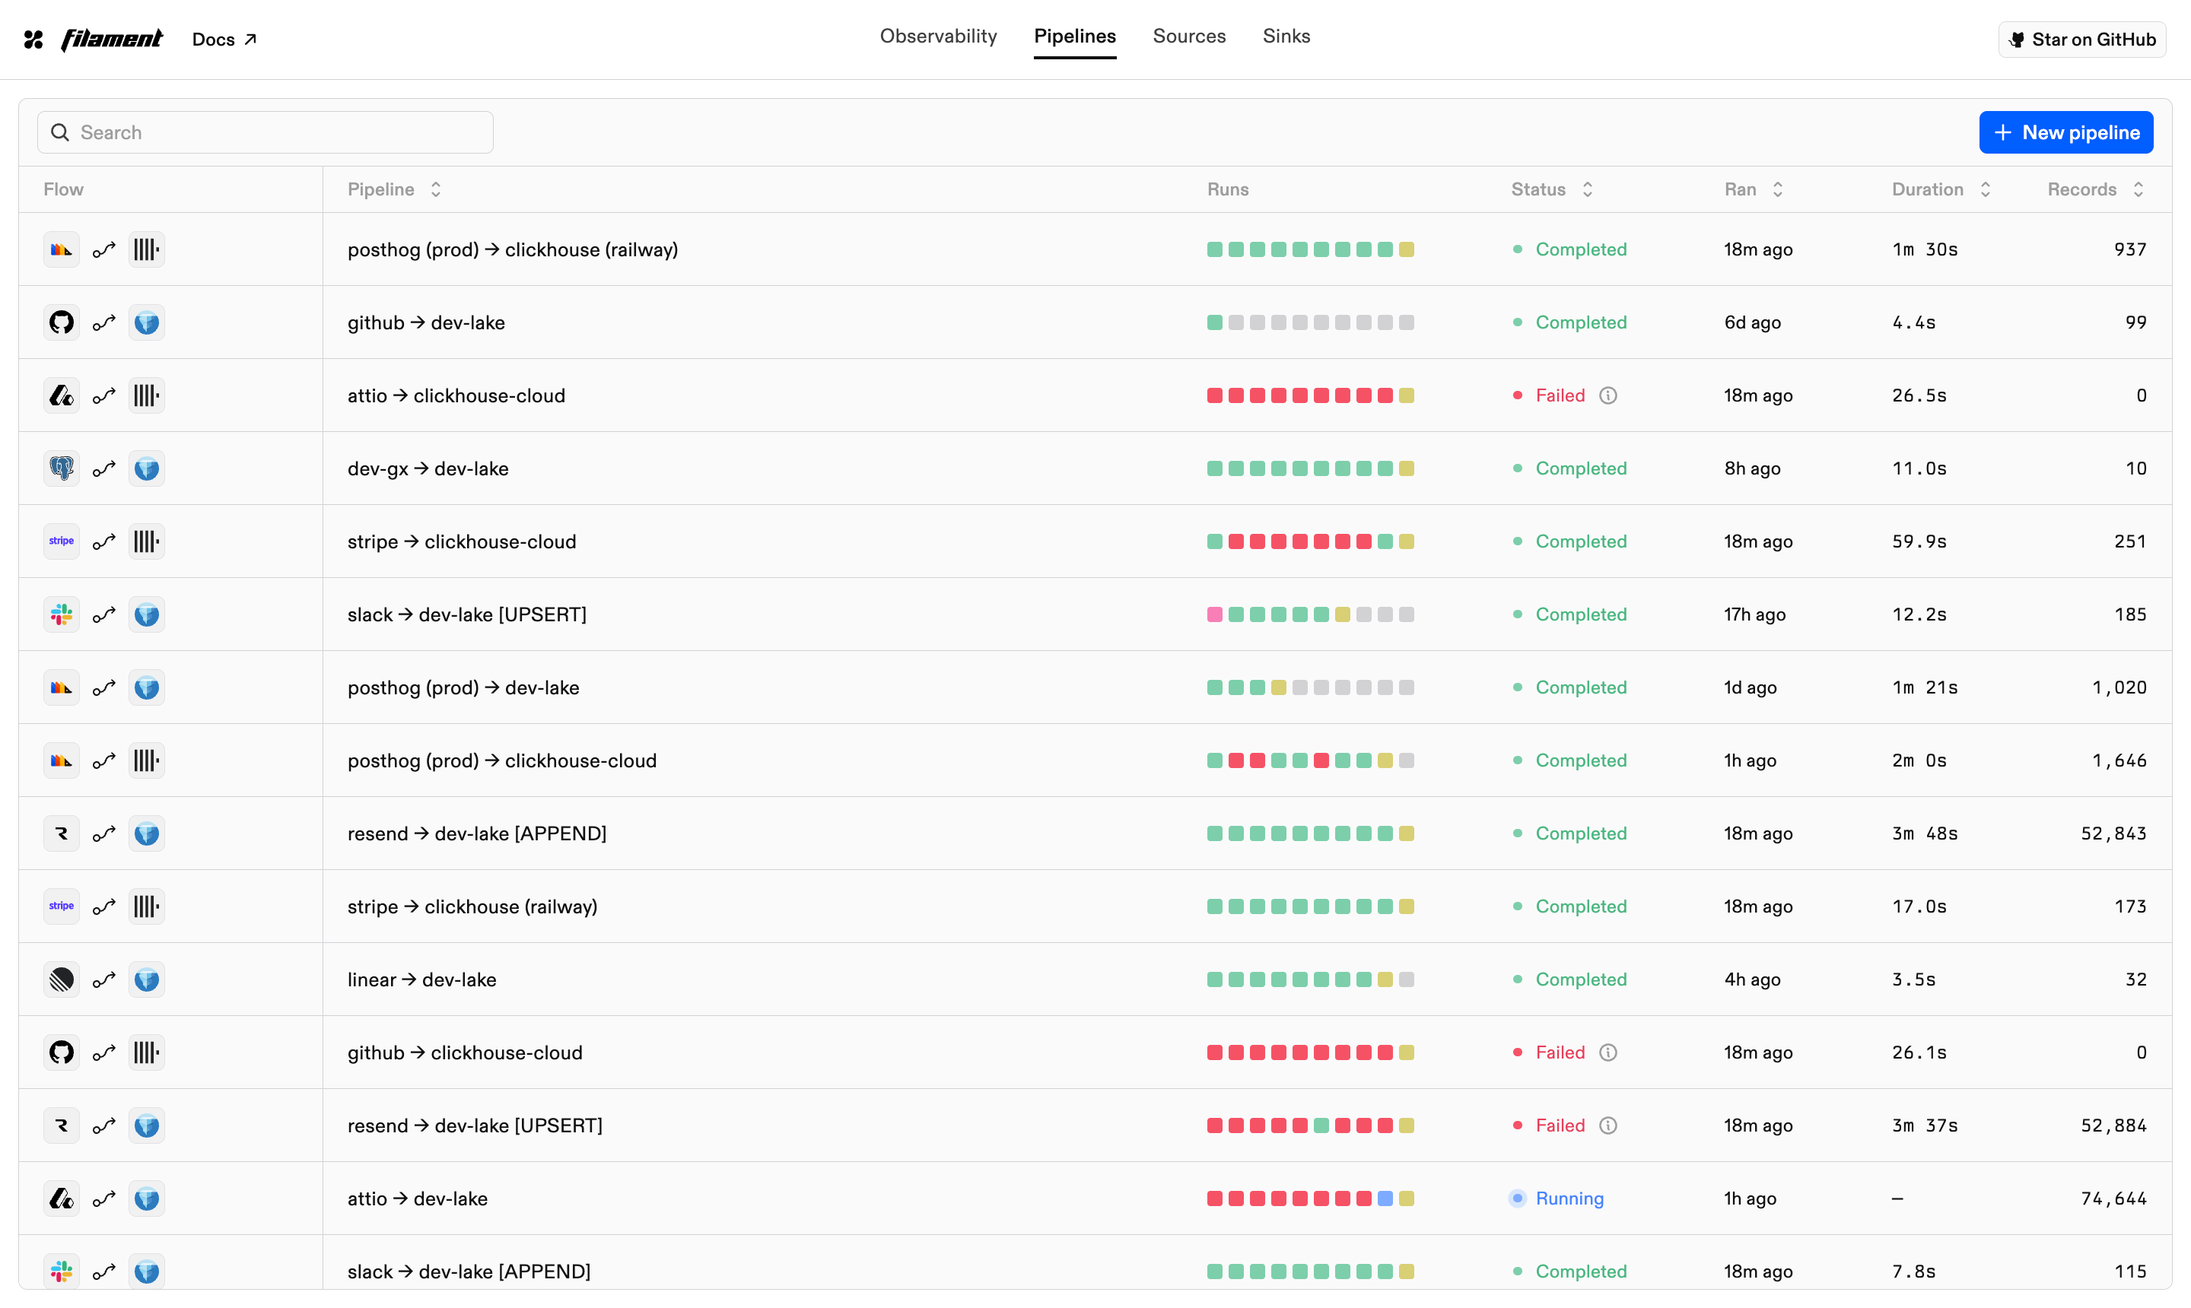Click Star on GitHub button
Screen dimensions: 2191x1308
[2081, 40]
